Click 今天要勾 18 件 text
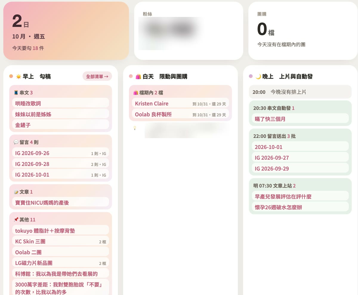Viewport: 358px width, 295px height. (x=28, y=48)
